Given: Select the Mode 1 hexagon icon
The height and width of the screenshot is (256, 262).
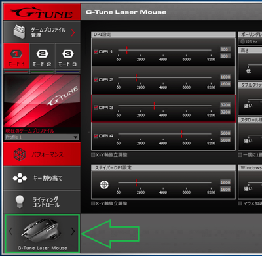Looking at the screenshot, I should point(16,54).
